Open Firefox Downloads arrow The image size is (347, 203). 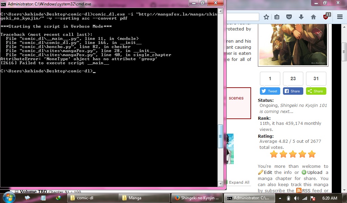coord(301,17)
